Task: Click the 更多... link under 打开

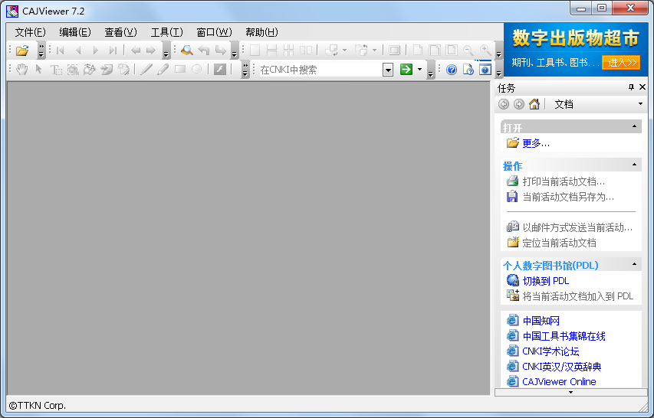Action: pyautogui.click(x=535, y=143)
